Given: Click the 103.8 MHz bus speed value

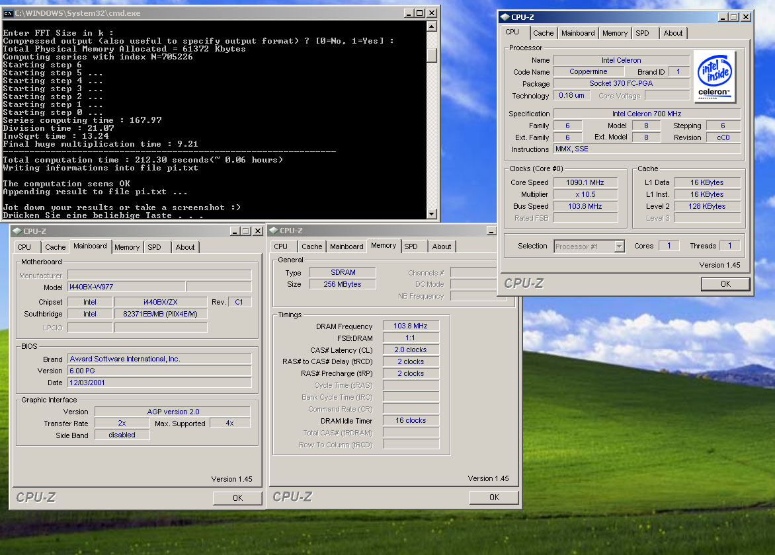Looking at the screenshot, I should pos(585,206).
